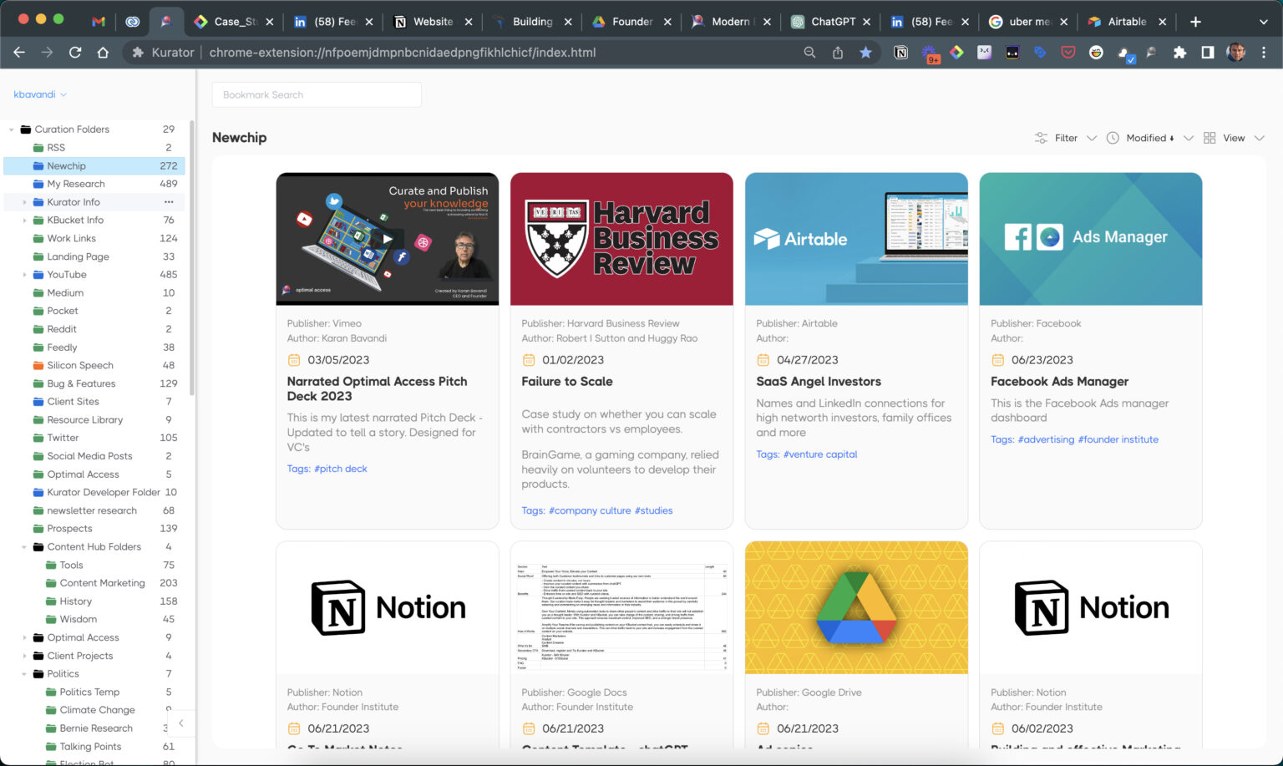Open the Harvard Business Review thumbnail
Viewport: 1283px width, 766px height.
tap(621, 239)
